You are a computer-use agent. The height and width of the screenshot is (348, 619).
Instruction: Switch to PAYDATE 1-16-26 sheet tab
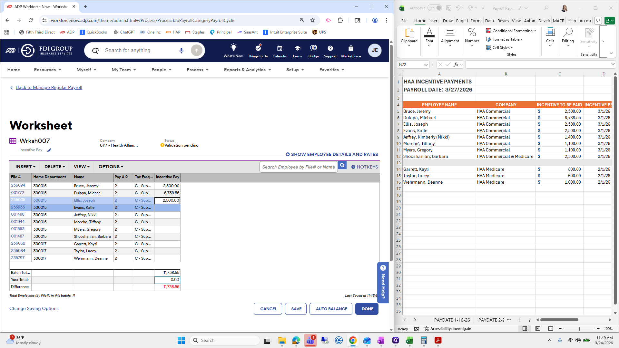(x=452, y=320)
